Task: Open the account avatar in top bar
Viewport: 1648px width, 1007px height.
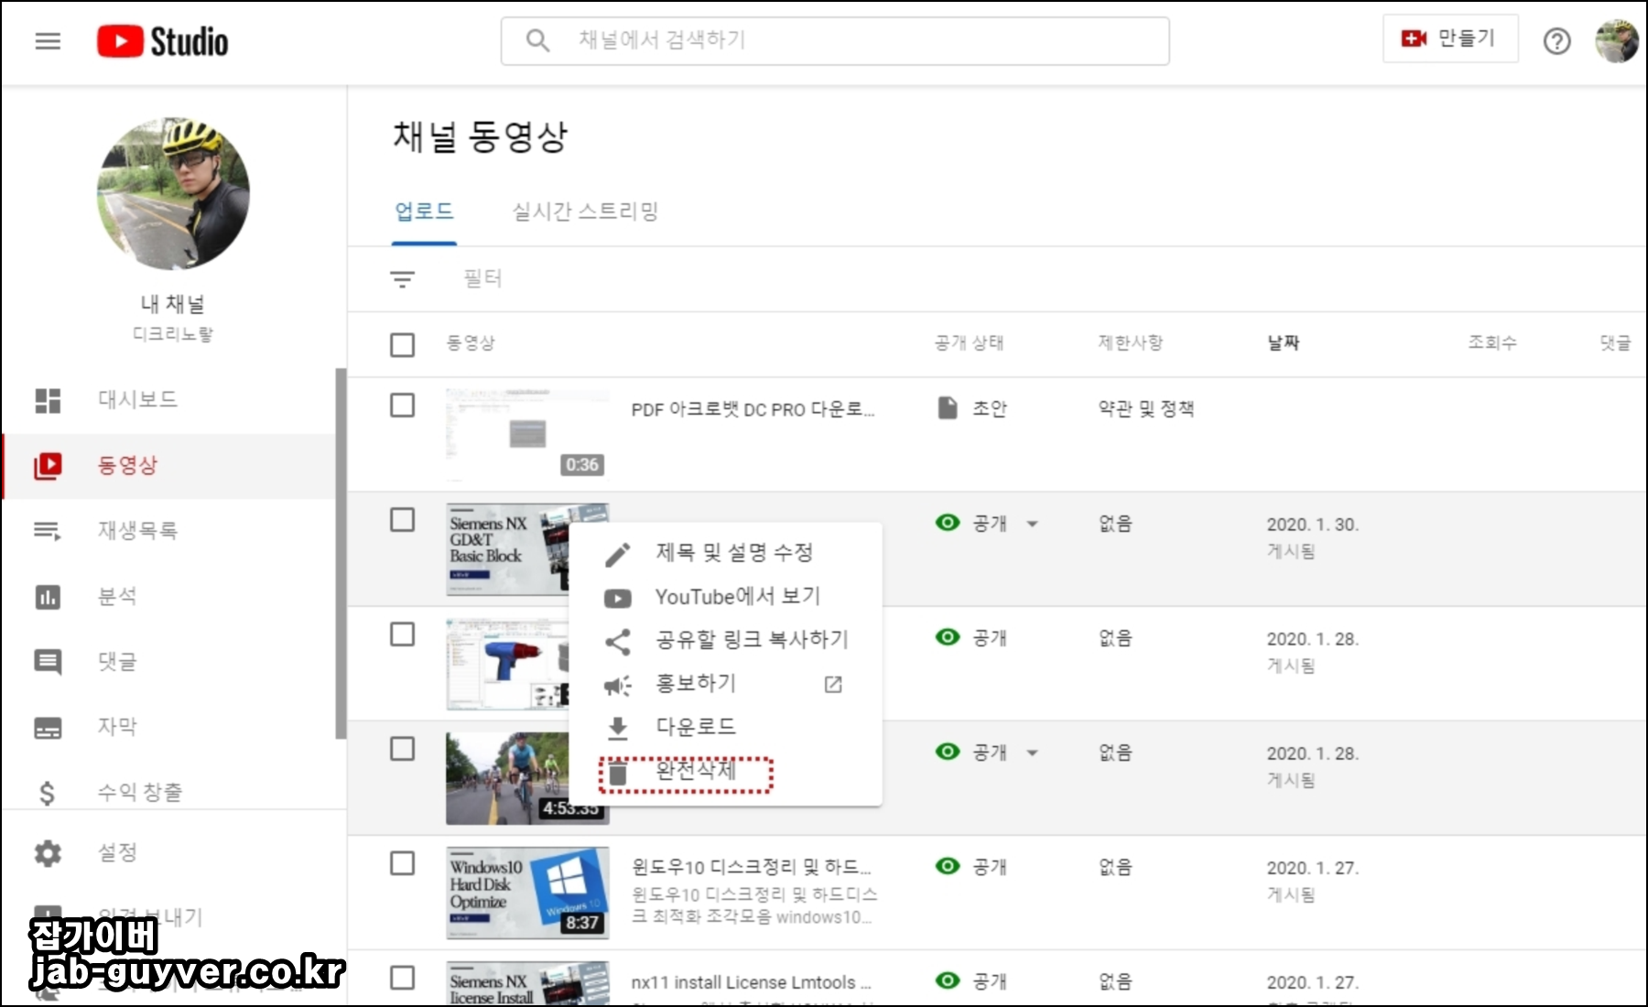Action: pyautogui.click(x=1616, y=41)
